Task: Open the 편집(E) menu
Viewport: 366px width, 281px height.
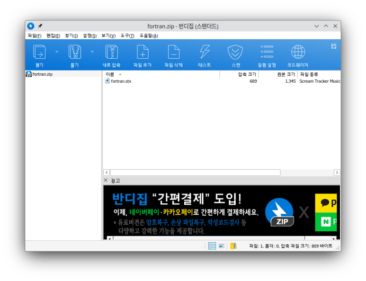Action: coord(53,35)
